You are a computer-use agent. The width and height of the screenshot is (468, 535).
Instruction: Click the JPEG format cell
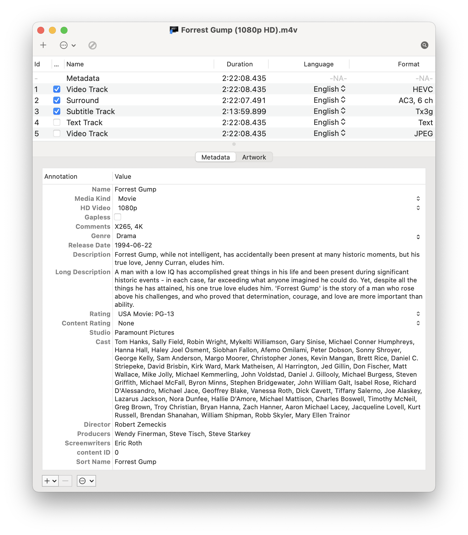pos(423,133)
